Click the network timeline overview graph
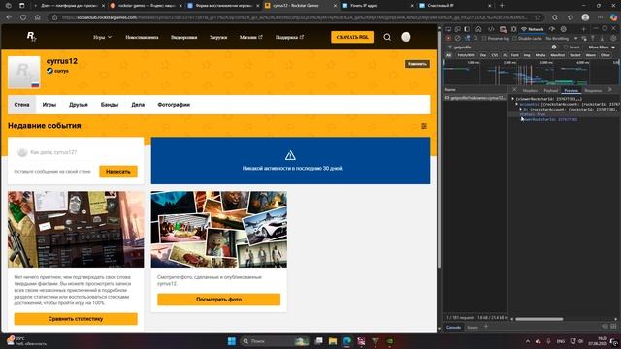This screenshot has width=621, height=349. [531, 73]
